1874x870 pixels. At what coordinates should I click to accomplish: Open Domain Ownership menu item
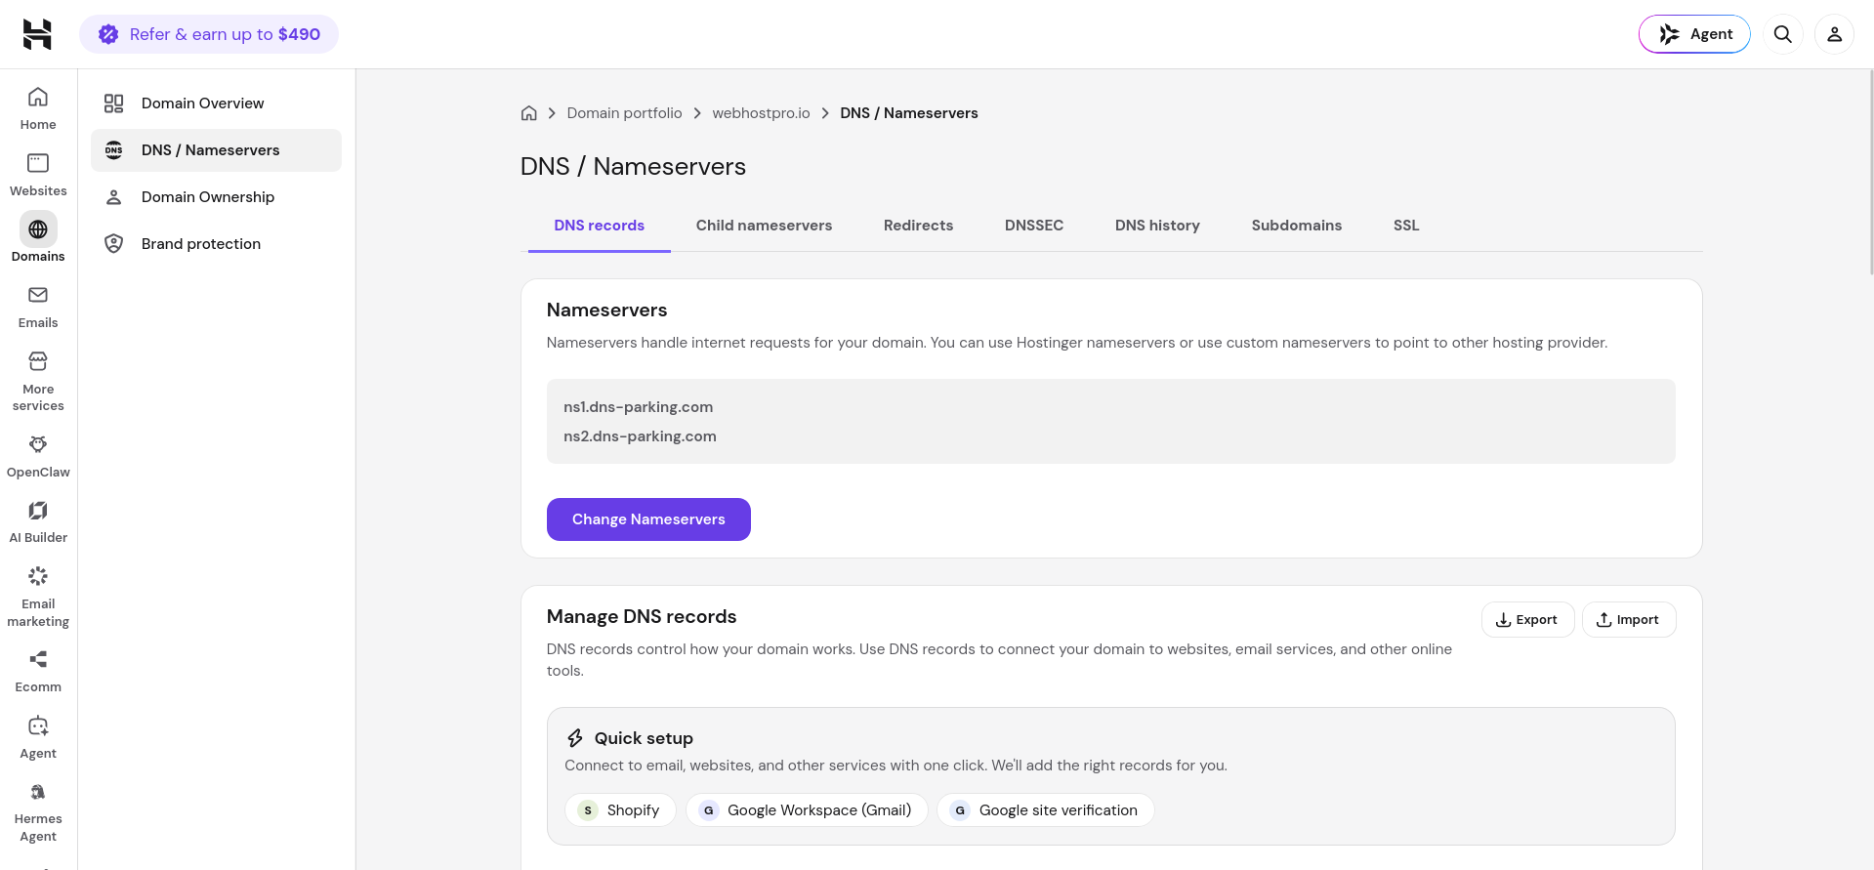216,197
